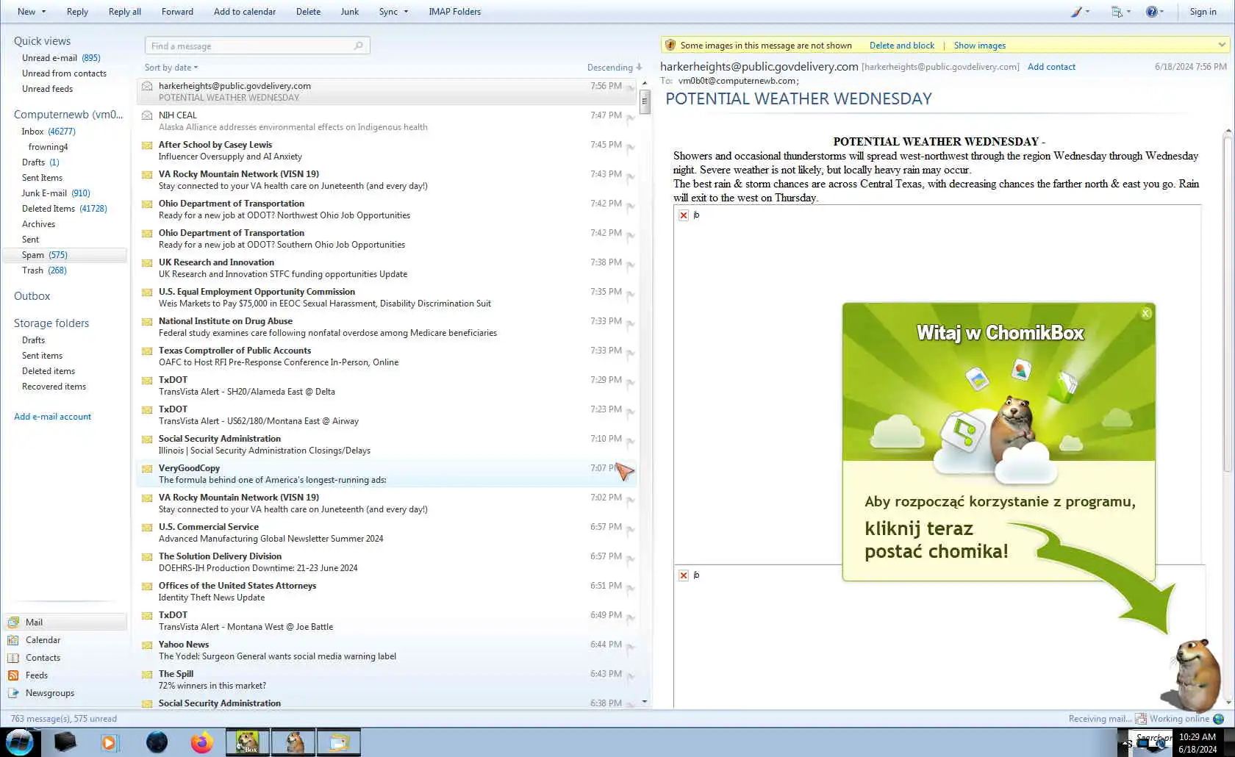Open the ChomikBox taskbar button

click(x=247, y=742)
